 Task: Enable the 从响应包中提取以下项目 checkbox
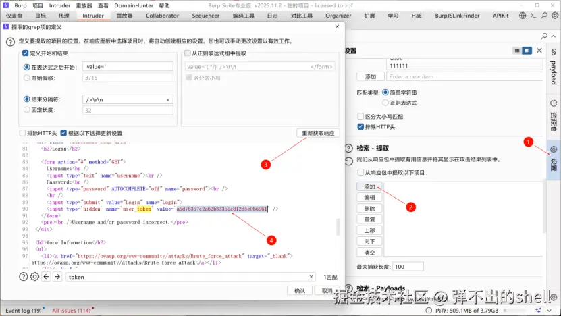pyautogui.click(x=360, y=172)
